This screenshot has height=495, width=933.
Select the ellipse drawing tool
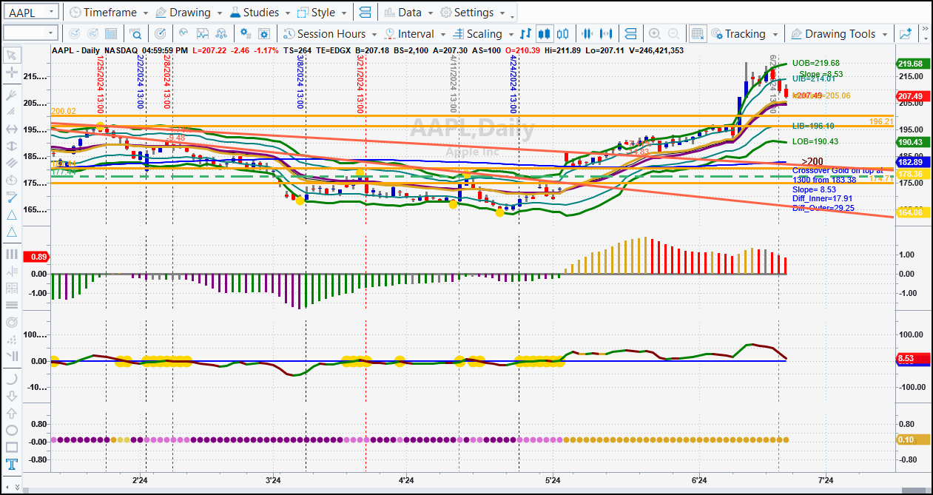(x=11, y=430)
